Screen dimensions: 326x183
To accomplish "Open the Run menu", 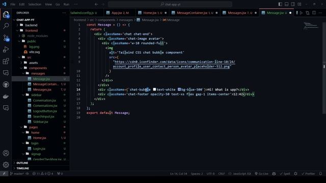I will pyautogui.click(x=66, y=4).
